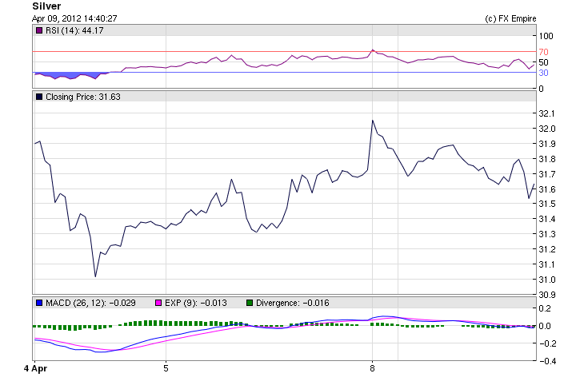Click the price axis label '30.9'
The image size is (568, 389).
click(x=547, y=295)
